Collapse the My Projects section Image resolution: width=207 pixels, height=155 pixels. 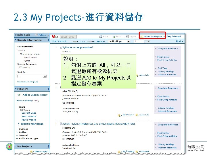coord(16,146)
